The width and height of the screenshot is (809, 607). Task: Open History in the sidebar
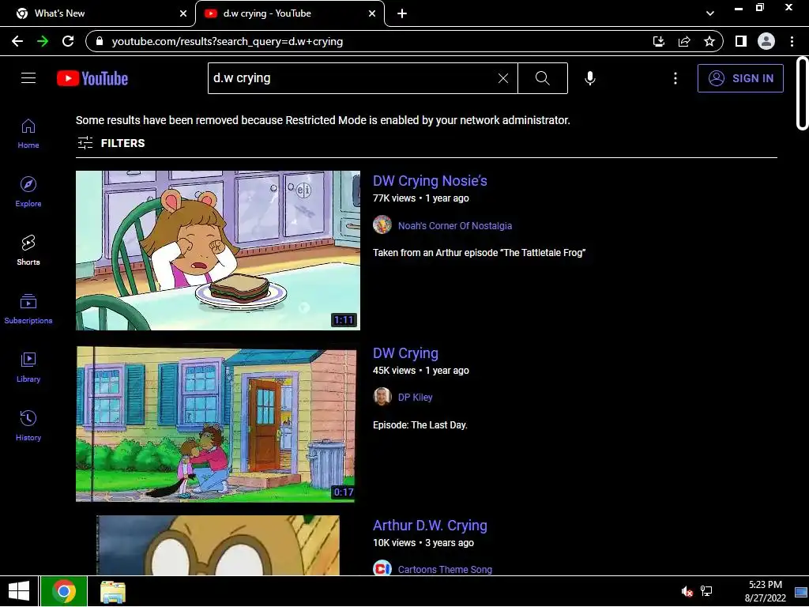pyautogui.click(x=28, y=425)
